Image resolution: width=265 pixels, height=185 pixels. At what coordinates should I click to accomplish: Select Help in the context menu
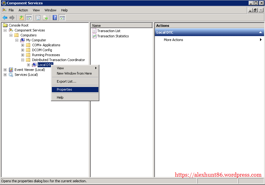click(75, 97)
